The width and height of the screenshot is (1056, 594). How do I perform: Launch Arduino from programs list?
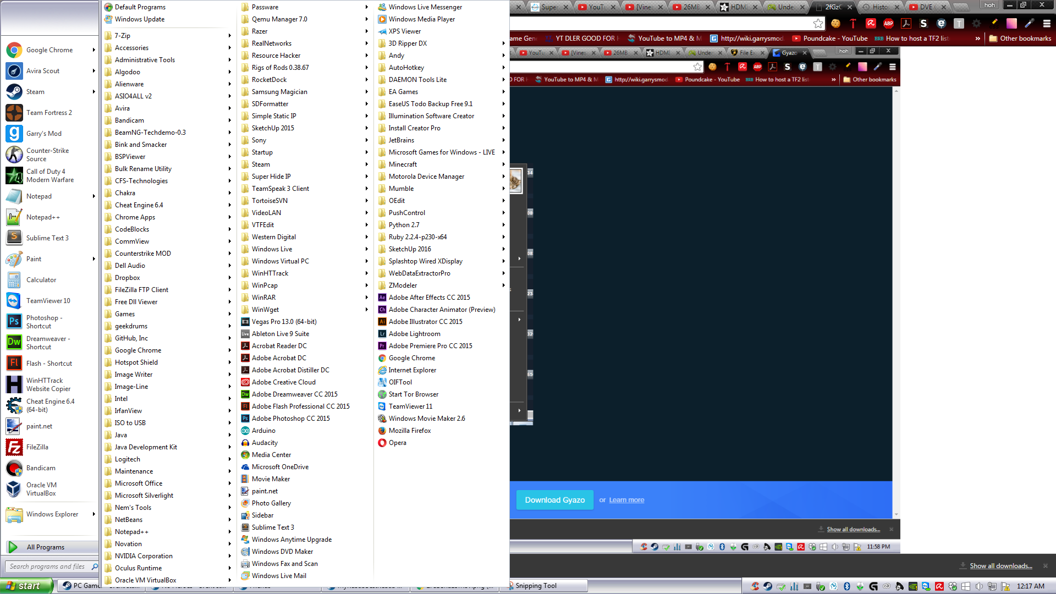pyautogui.click(x=263, y=431)
